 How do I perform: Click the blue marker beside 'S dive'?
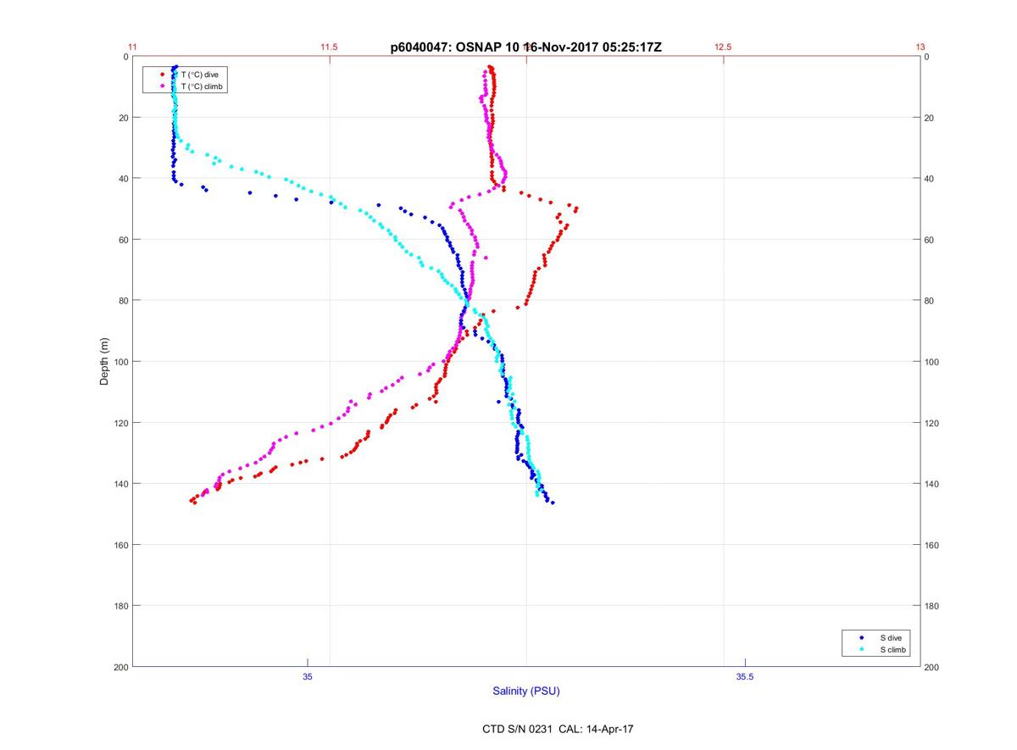click(862, 637)
